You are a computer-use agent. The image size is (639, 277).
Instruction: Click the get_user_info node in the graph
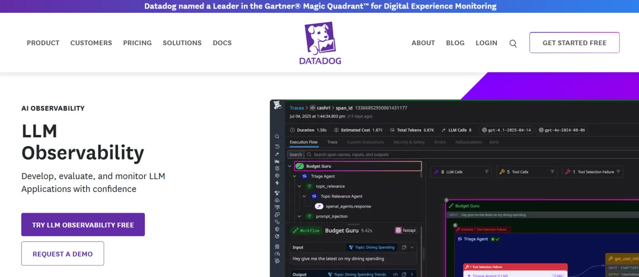click(x=622, y=259)
